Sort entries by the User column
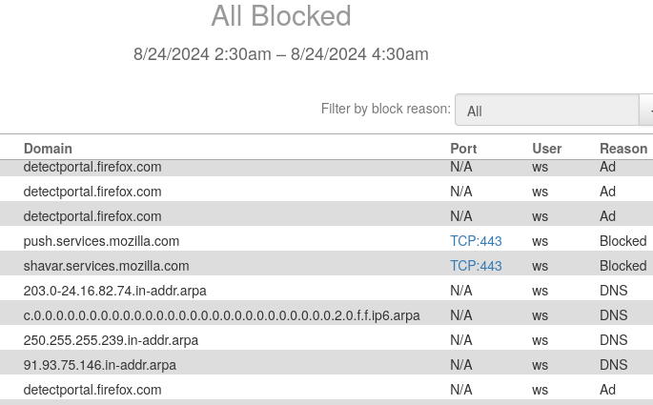The width and height of the screenshot is (653, 405). click(x=546, y=149)
